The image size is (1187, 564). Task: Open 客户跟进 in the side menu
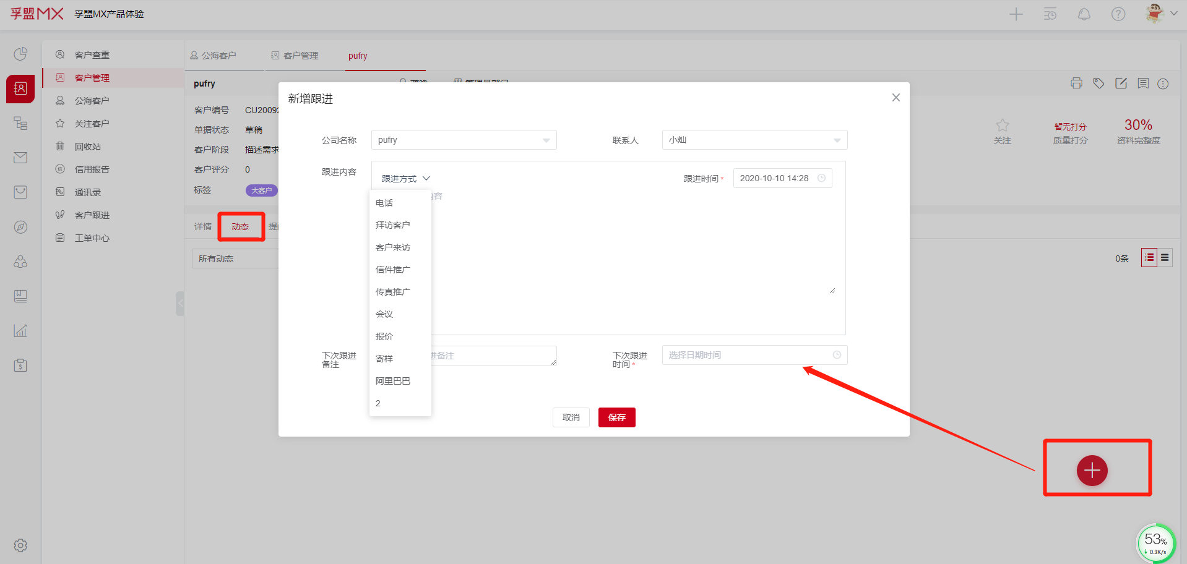(92, 215)
